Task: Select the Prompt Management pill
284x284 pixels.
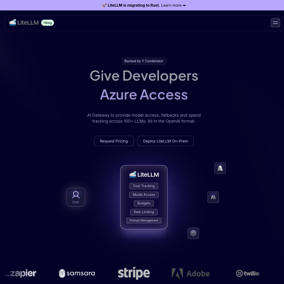Action: (x=144, y=221)
